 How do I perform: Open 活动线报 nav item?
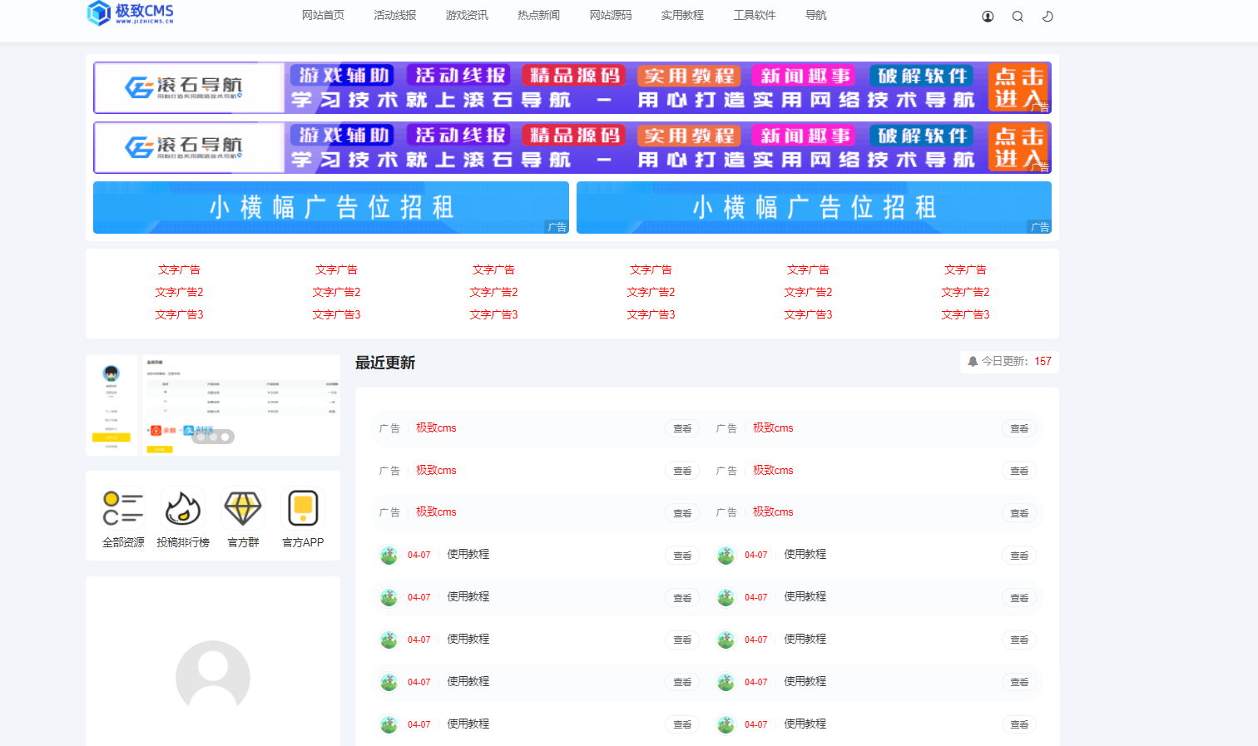(395, 15)
